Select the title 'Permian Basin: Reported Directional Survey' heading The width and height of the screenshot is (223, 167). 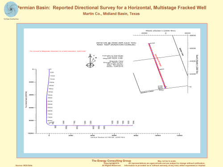pyautogui.click(x=112, y=8)
